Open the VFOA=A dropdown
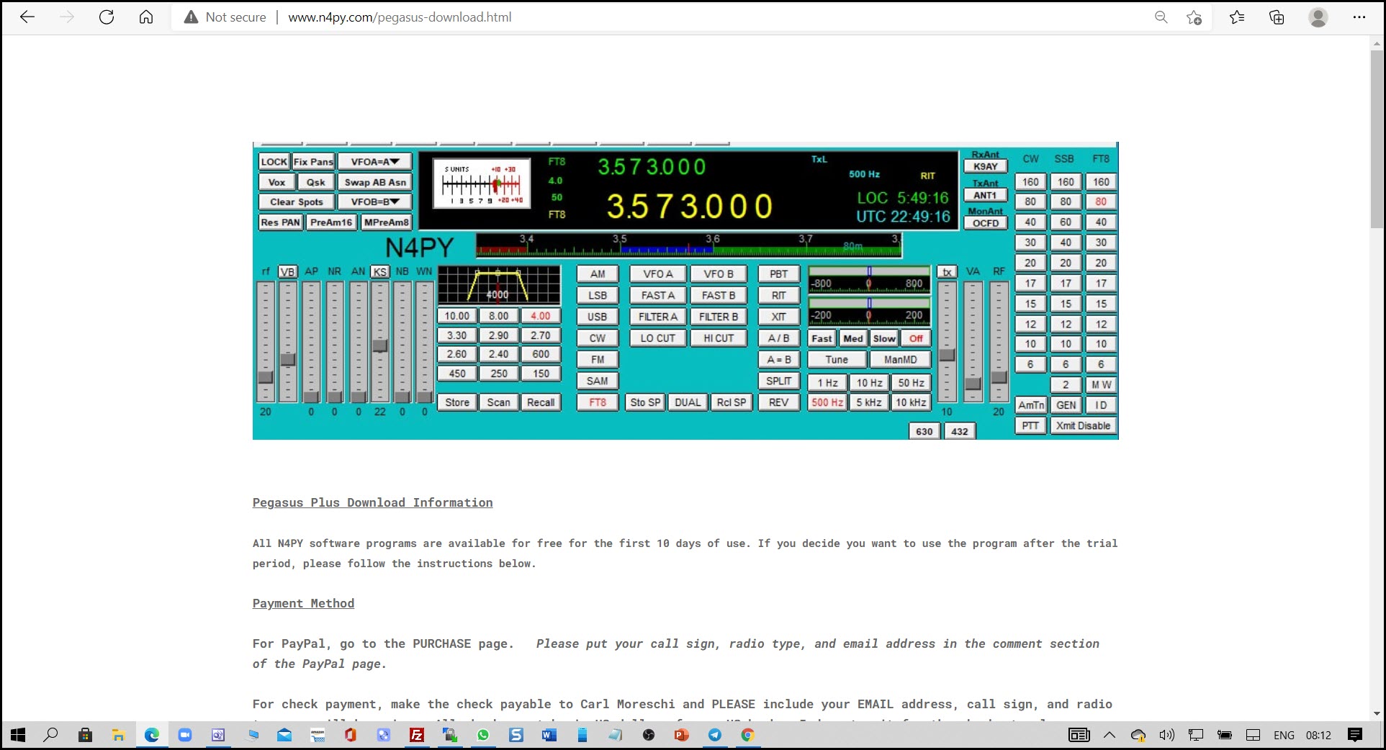1386x750 pixels. (374, 162)
